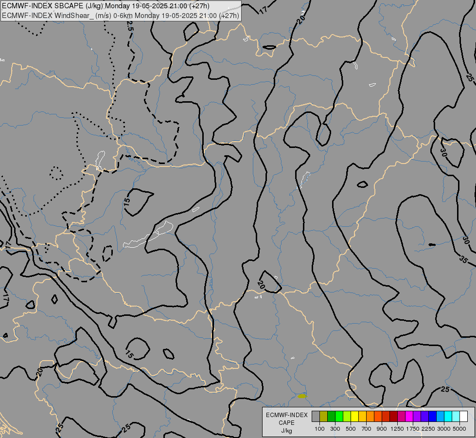Choose the pure blue legend swatch

432,416
